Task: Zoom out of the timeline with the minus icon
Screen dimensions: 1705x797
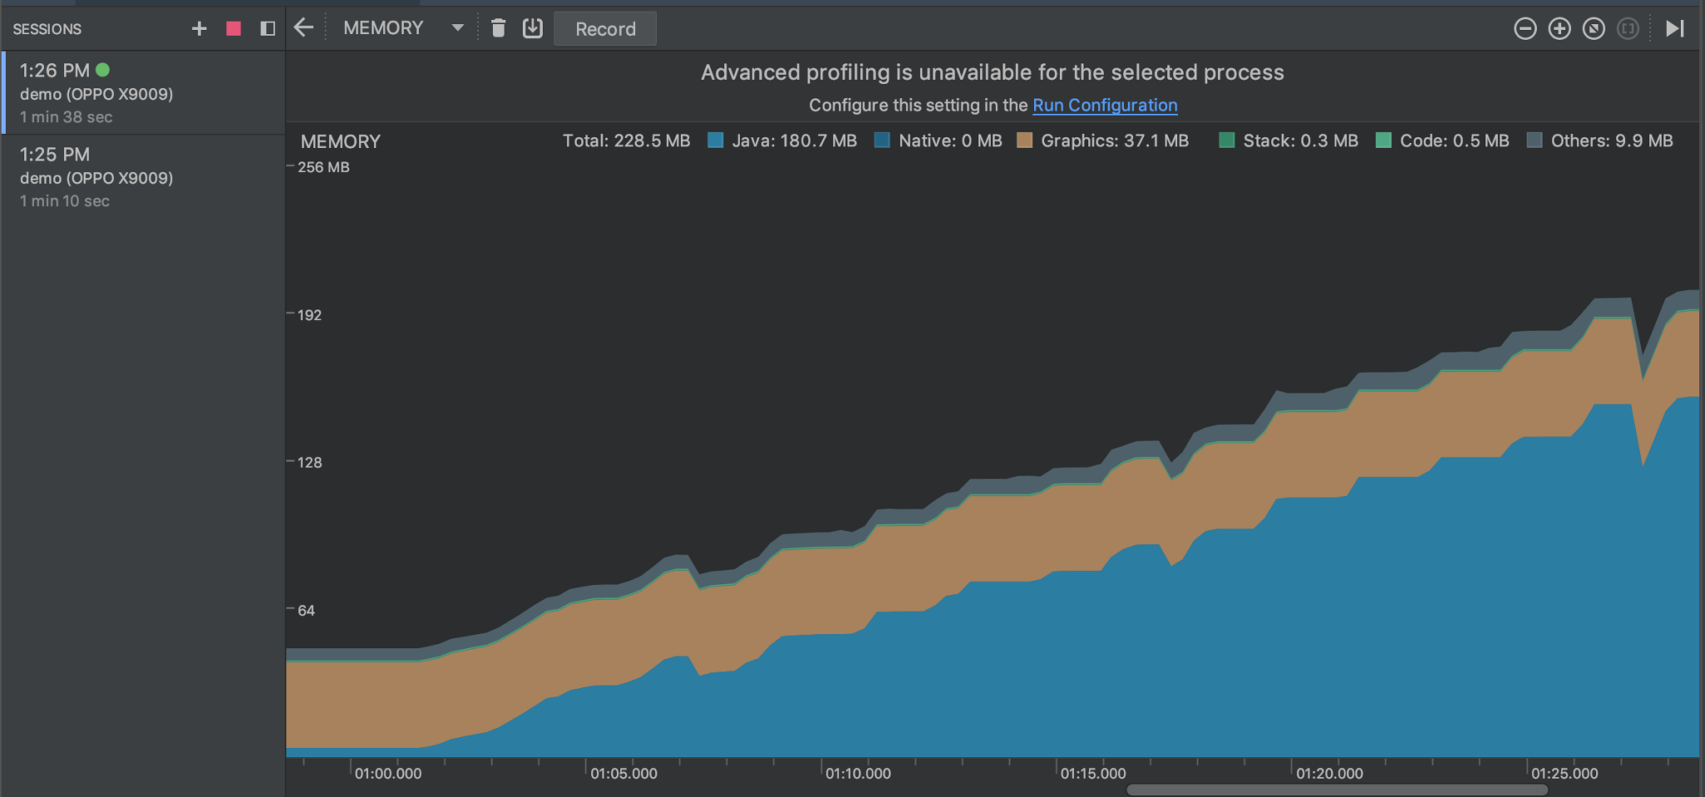Action: click(1526, 28)
